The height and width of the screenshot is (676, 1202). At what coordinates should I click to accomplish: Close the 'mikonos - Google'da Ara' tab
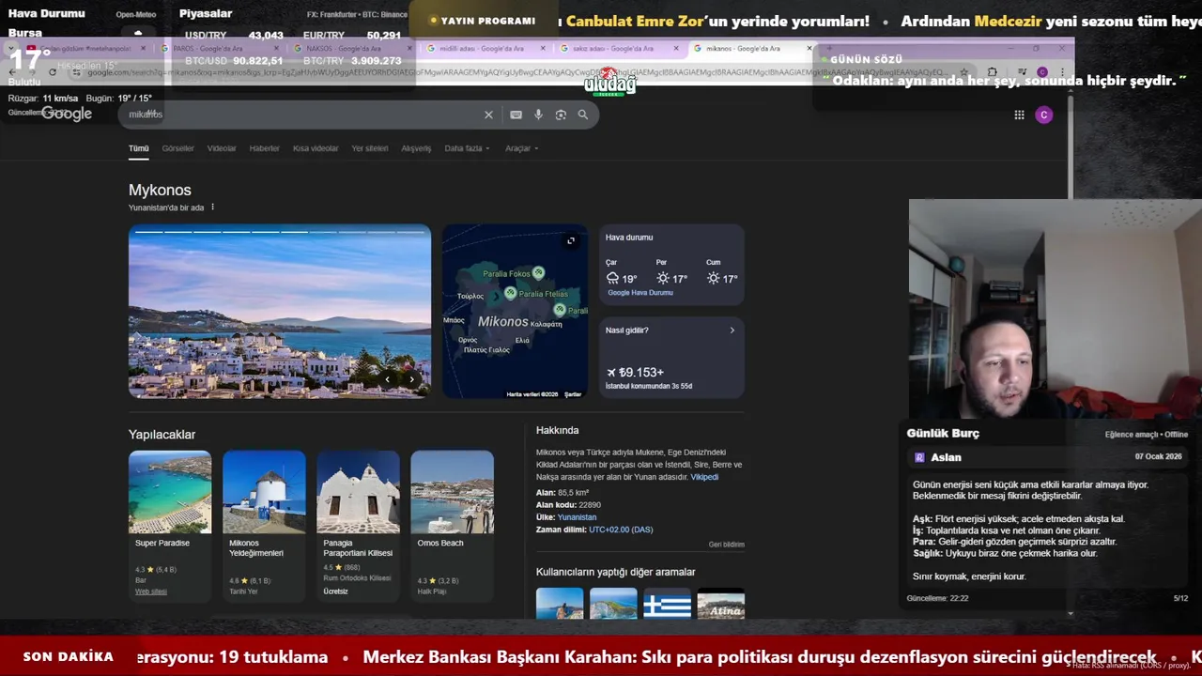click(809, 49)
